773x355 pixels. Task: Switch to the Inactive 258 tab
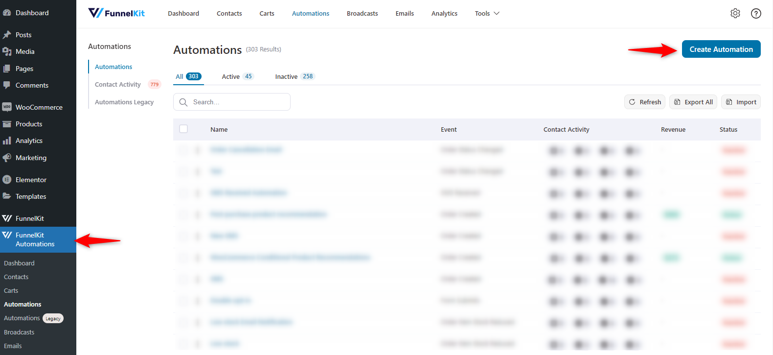pos(295,76)
